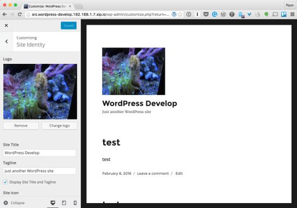Click the Ryan profile button

pos(289,5)
